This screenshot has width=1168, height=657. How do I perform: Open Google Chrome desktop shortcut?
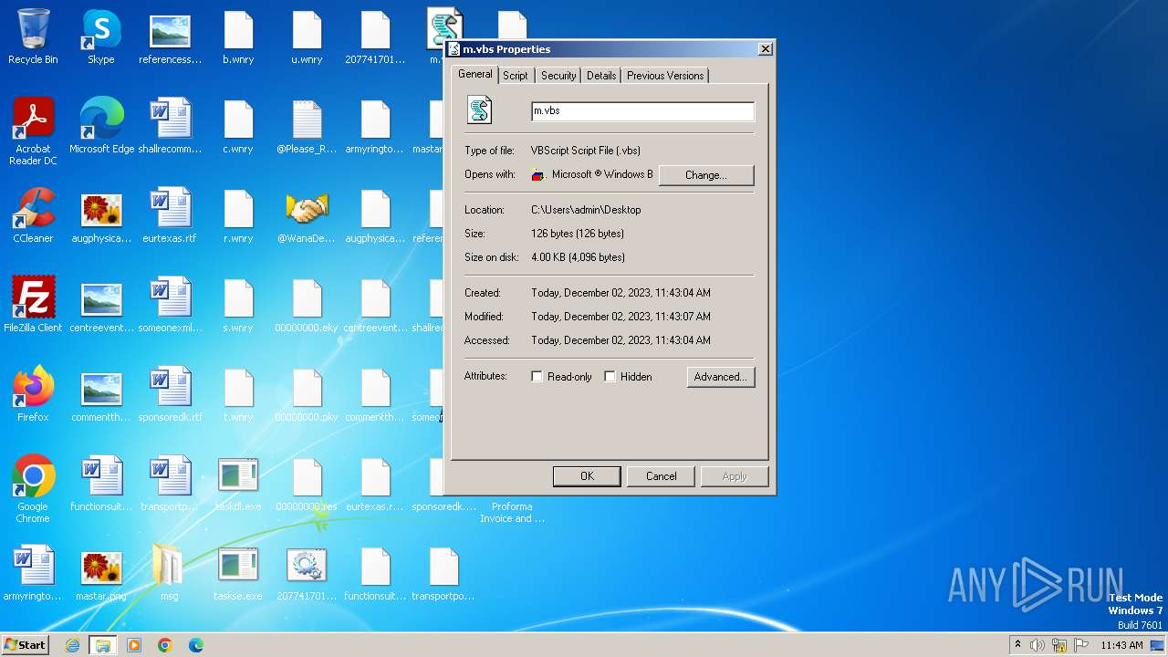pos(33,489)
